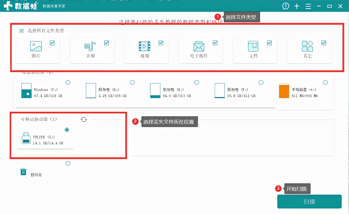Open the help question mark icon
Image resolution: width=349 pixels, height=214 pixels.
pyautogui.click(x=285, y=6)
